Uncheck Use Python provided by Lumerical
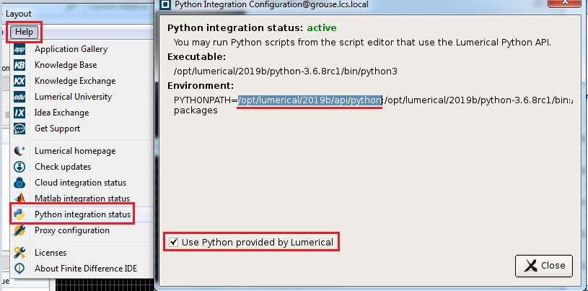This screenshot has width=588, height=291. 172,243
